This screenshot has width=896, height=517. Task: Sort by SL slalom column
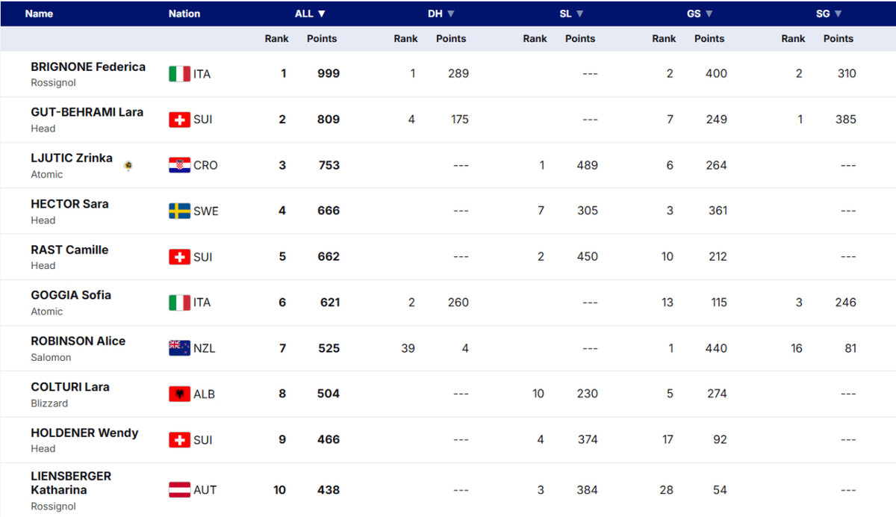(571, 13)
